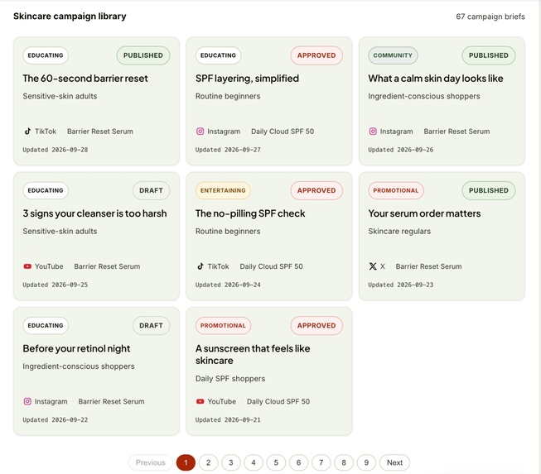Click 'Barrier Reset Serum' on serum order card
Viewport: 541px width, 474px height.
pyautogui.click(x=428, y=266)
